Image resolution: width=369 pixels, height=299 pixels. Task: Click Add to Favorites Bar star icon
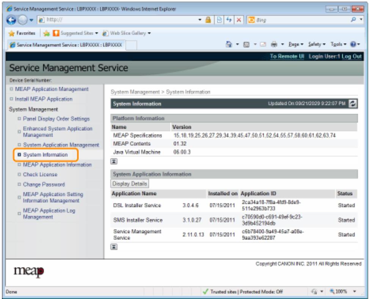click(46, 33)
